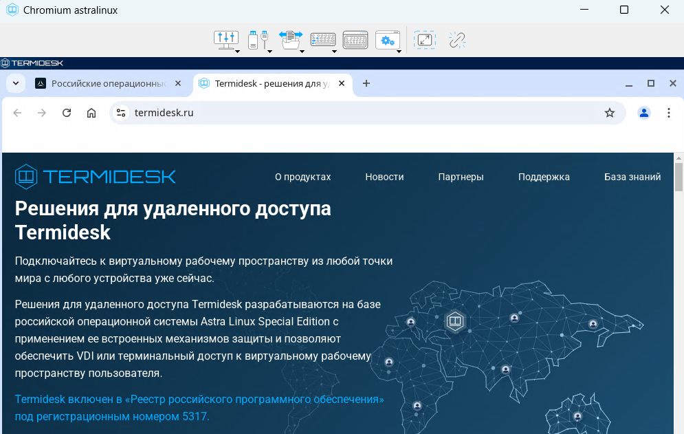Open Chromium tab search chevron
This screenshot has width=684, height=434.
(16, 83)
